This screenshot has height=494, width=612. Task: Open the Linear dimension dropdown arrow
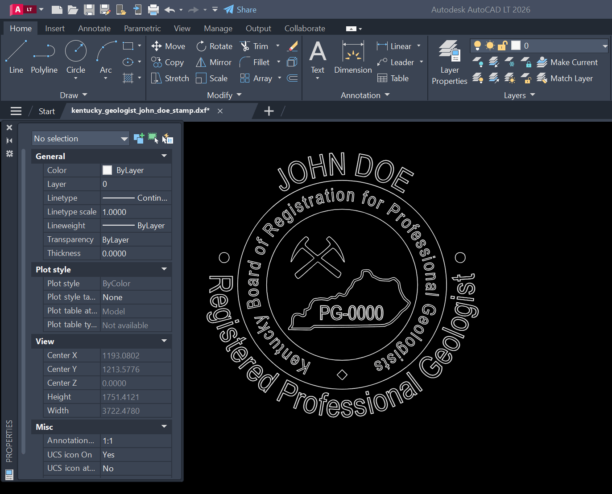pyautogui.click(x=419, y=46)
